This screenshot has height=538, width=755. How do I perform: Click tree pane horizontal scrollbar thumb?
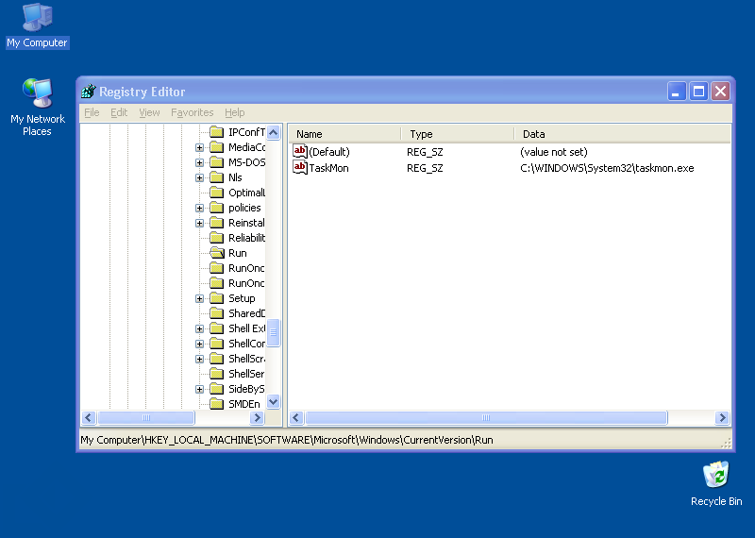pos(146,417)
